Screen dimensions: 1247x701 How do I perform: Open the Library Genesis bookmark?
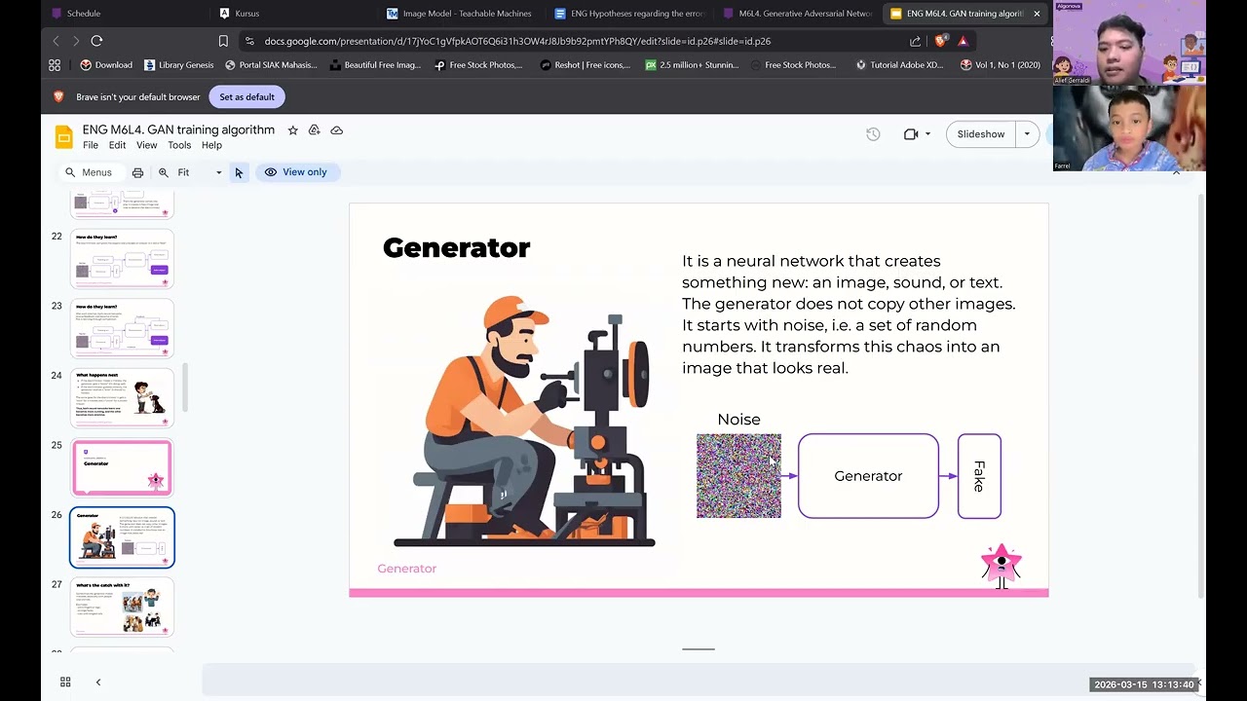pyautogui.click(x=178, y=65)
